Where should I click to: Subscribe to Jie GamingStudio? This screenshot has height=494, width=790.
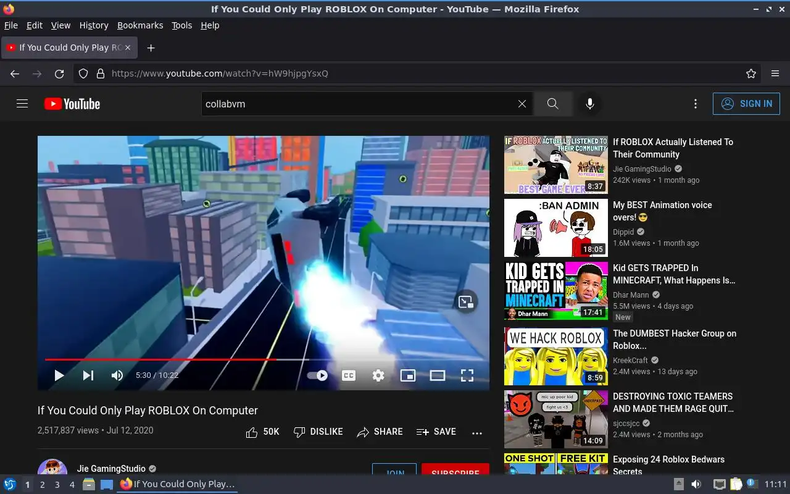455,471
